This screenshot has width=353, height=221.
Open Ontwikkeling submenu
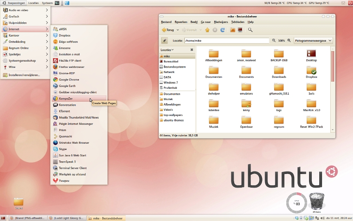point(25,42)
